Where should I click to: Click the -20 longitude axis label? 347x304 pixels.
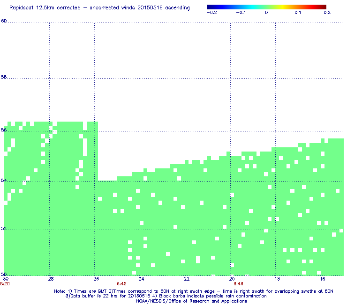(230, 279)
